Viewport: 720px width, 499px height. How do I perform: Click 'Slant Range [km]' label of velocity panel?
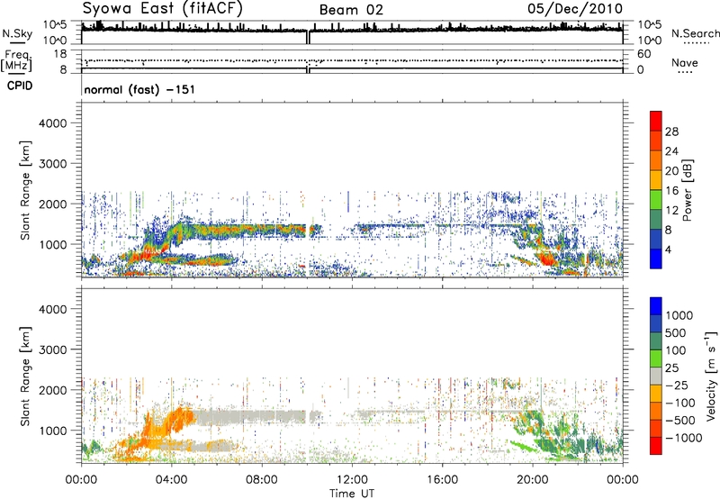click(25, 376)
